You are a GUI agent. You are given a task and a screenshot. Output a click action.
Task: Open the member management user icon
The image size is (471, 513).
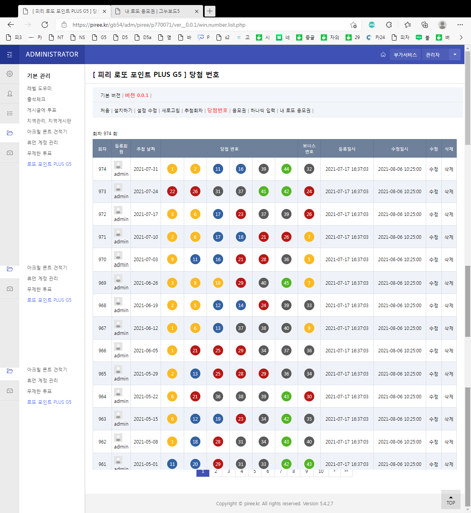click(x=10, y=93)
